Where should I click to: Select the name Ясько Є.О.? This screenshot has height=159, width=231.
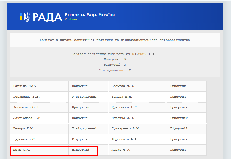tap(121, 150)
